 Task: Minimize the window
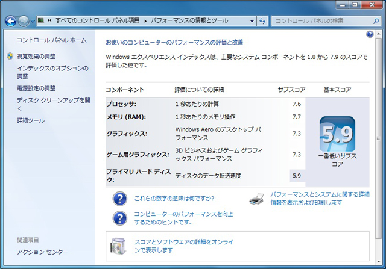[x=343, y=5]
